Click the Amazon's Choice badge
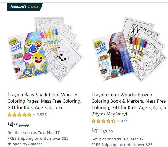Viewport: 168px width, 147px height. 25,6
